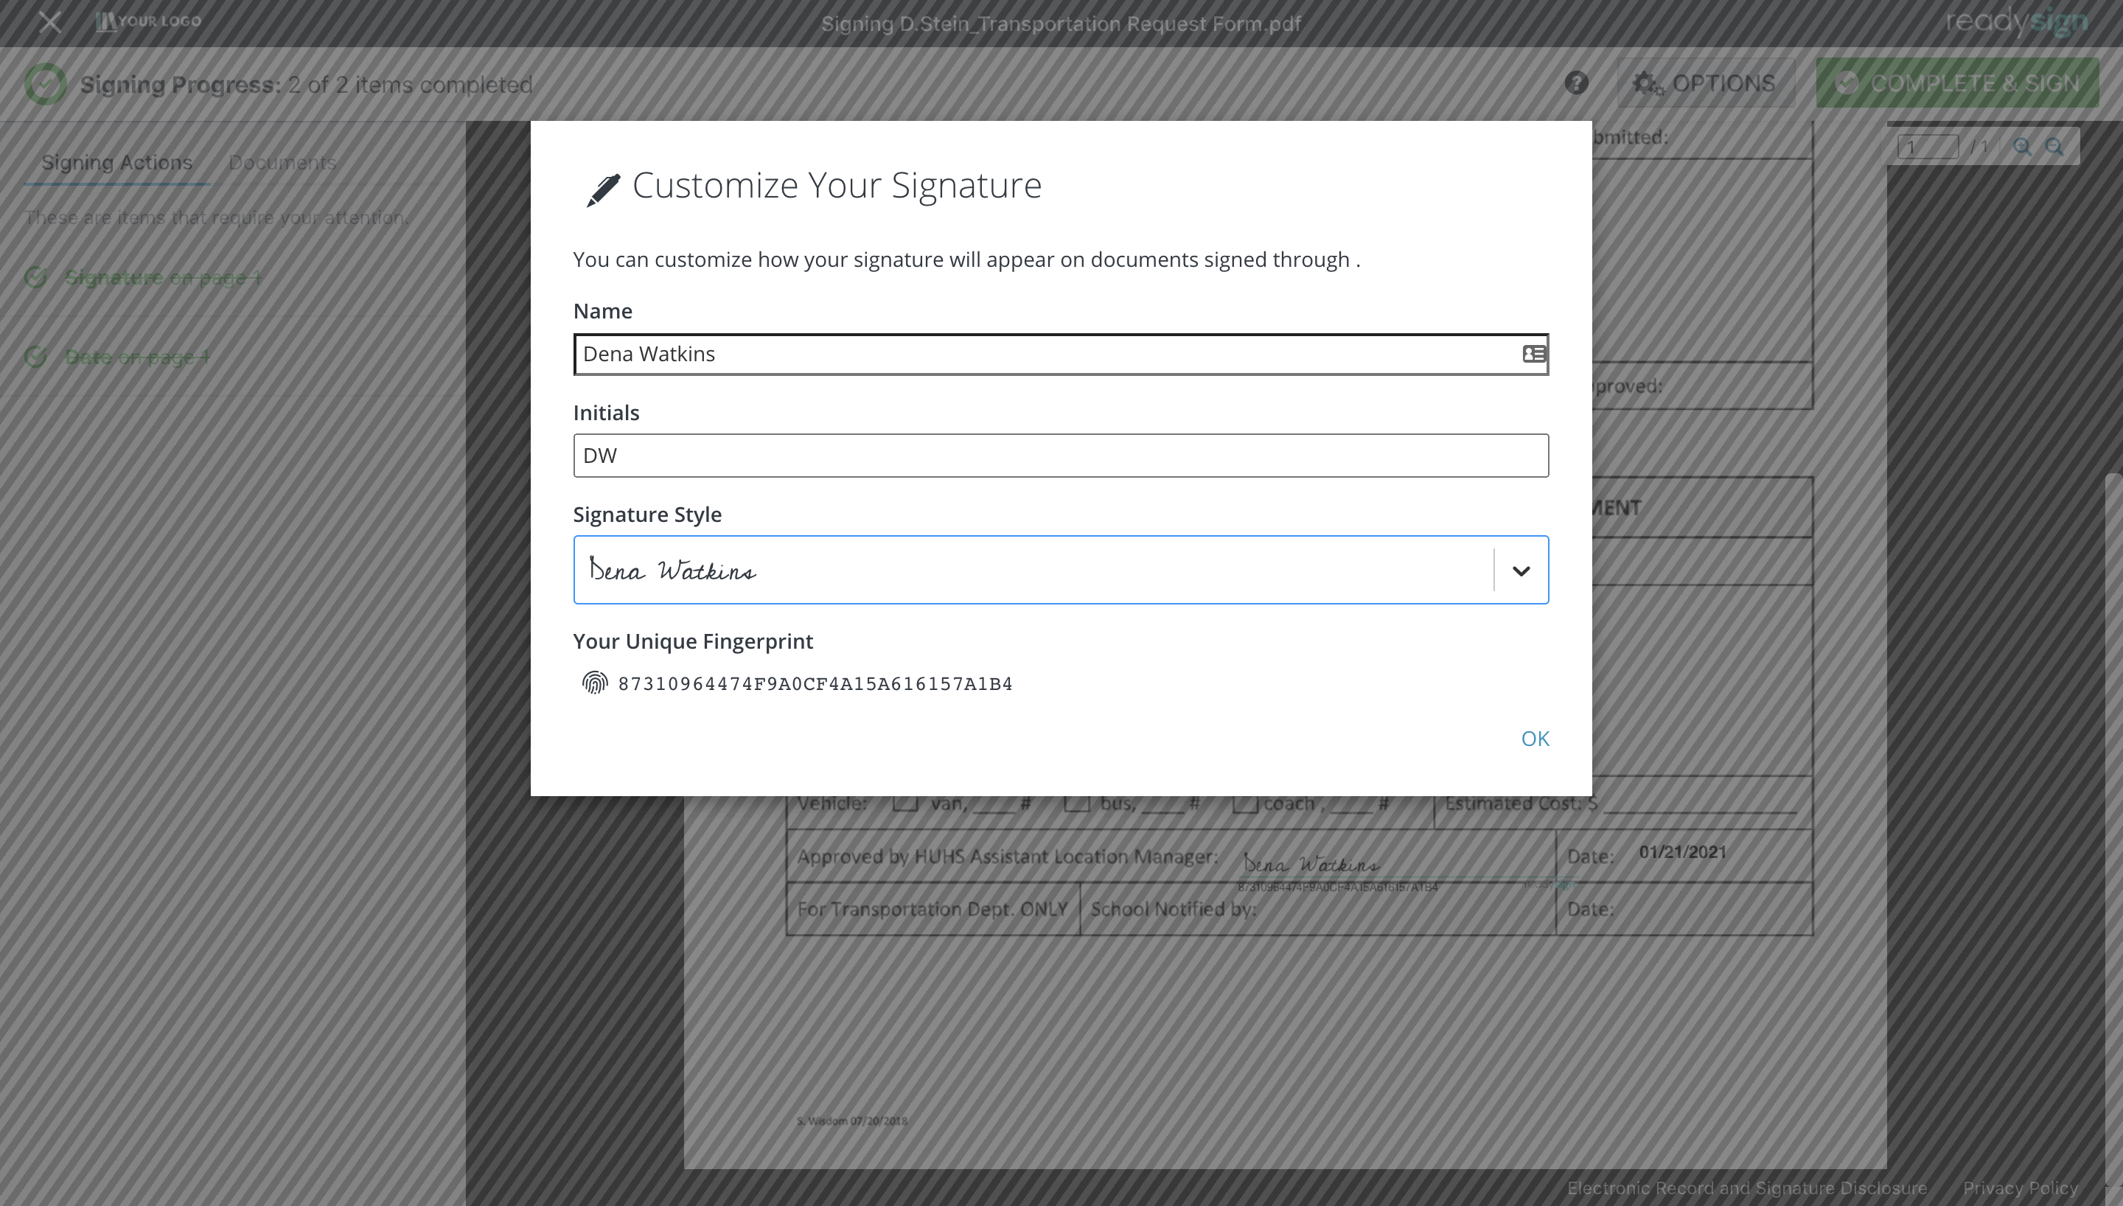Image resolution: width=2123 pixels, height=1206 pixels.
Task: Confirm the dialog by clicking OK
Action: click(1534, 738)
